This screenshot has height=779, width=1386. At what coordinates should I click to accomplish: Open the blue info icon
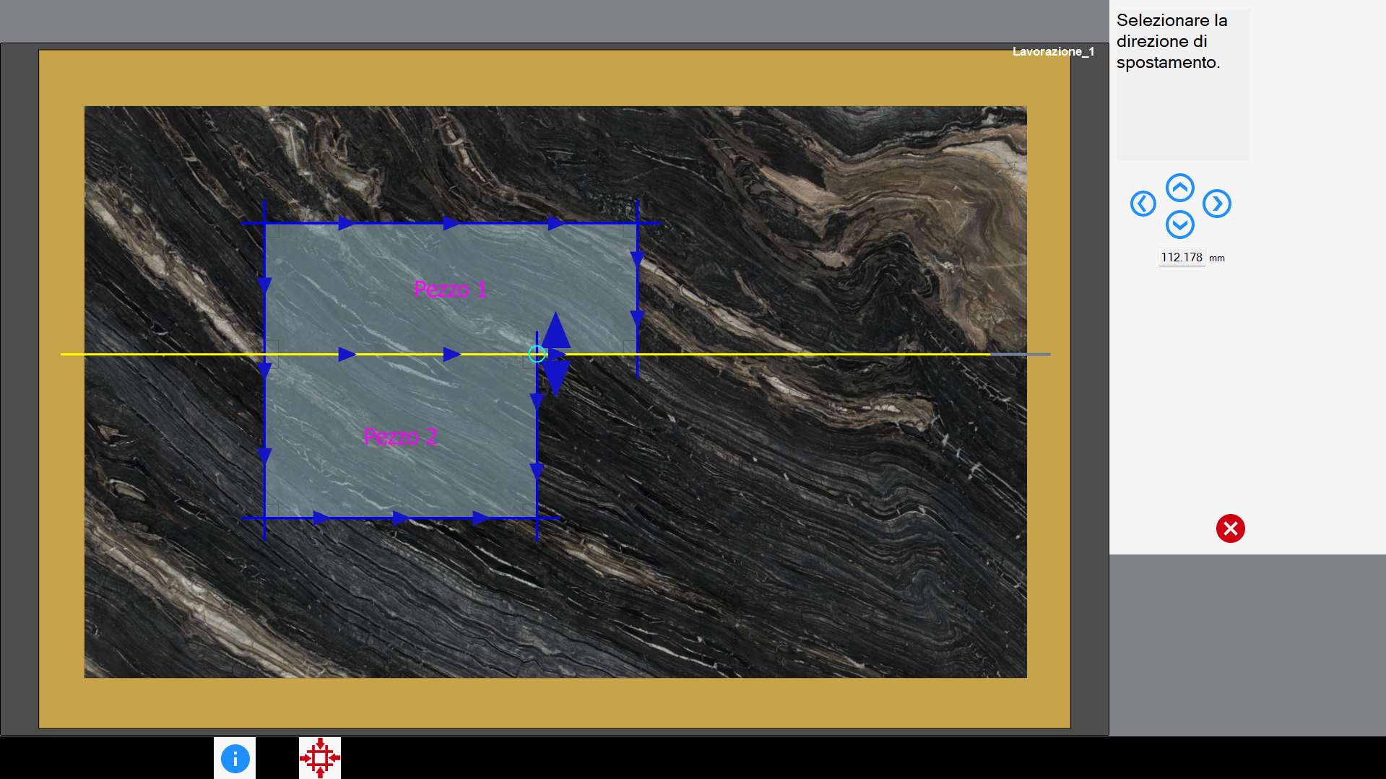[x=235, y=759]
